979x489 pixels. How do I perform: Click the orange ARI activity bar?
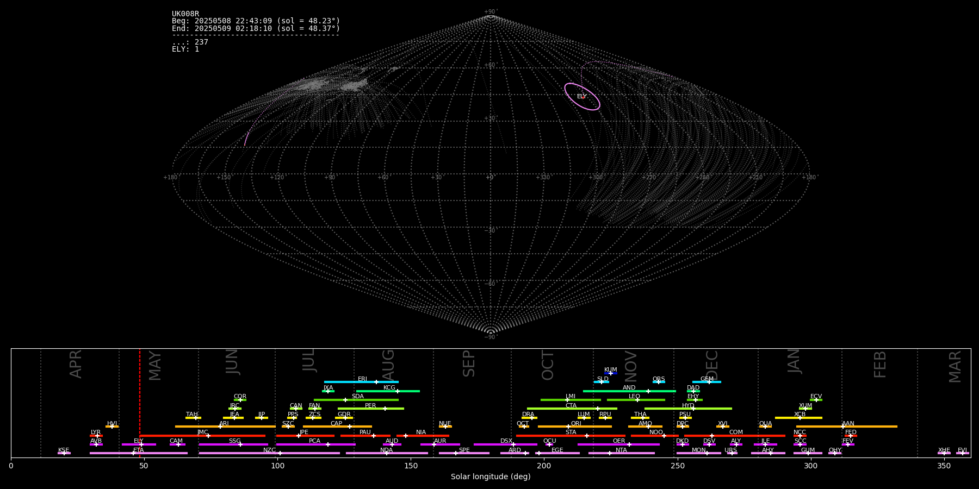pos(225,427)
